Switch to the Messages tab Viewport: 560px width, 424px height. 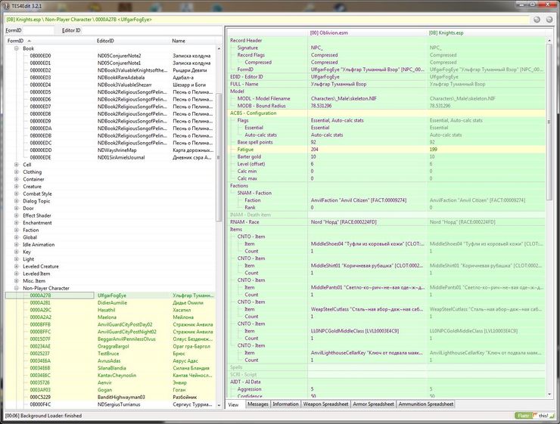pyautogui.click(x=257, y=404)
